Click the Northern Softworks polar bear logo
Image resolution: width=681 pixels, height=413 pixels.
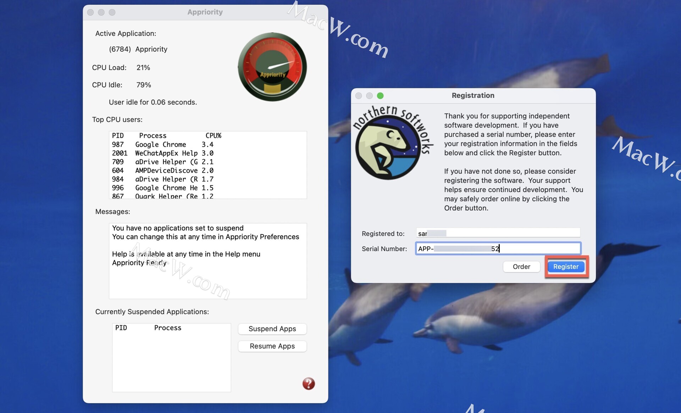(393, 143)
